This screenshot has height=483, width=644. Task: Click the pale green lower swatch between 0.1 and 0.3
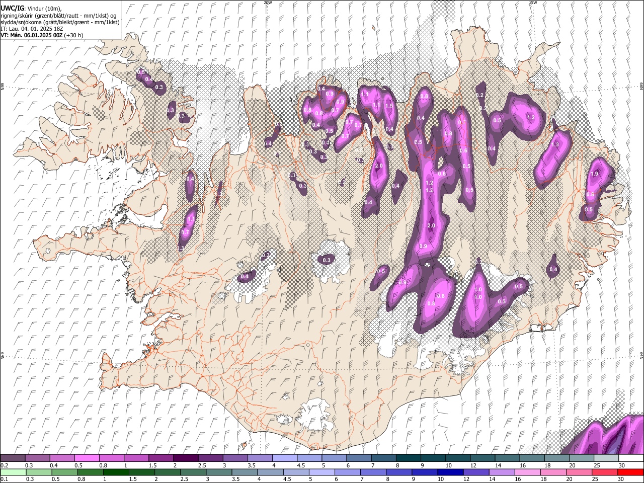(13, 472)
